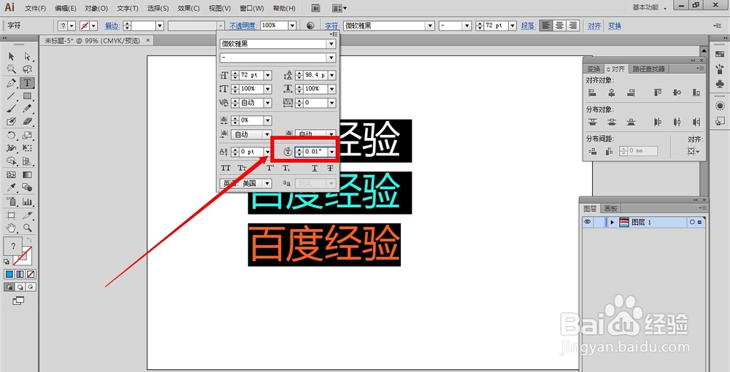Viewport: 730px width, 372px height.
Task: Click Vertical Distribute Top icon
Action: [x=592, y=122]
